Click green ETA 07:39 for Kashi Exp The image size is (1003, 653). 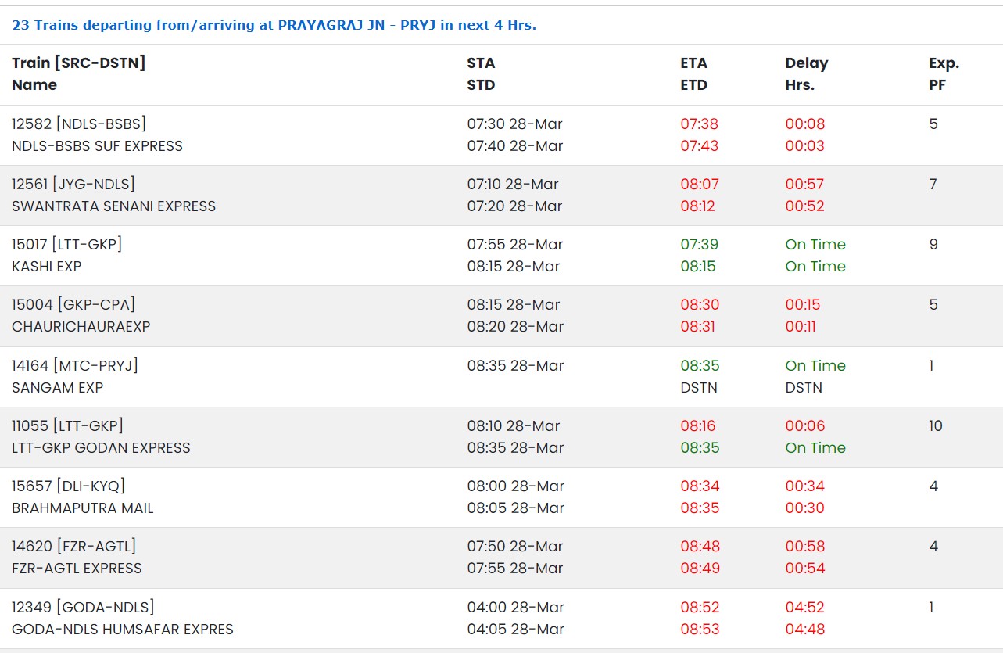(699, 244)
